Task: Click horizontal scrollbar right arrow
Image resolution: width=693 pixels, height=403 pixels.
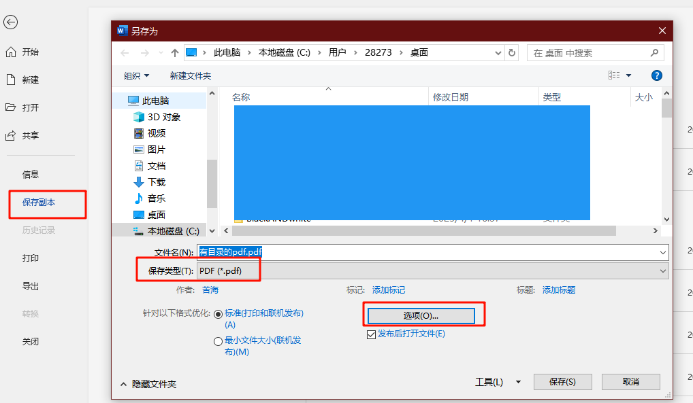Action: click(655, 231)
